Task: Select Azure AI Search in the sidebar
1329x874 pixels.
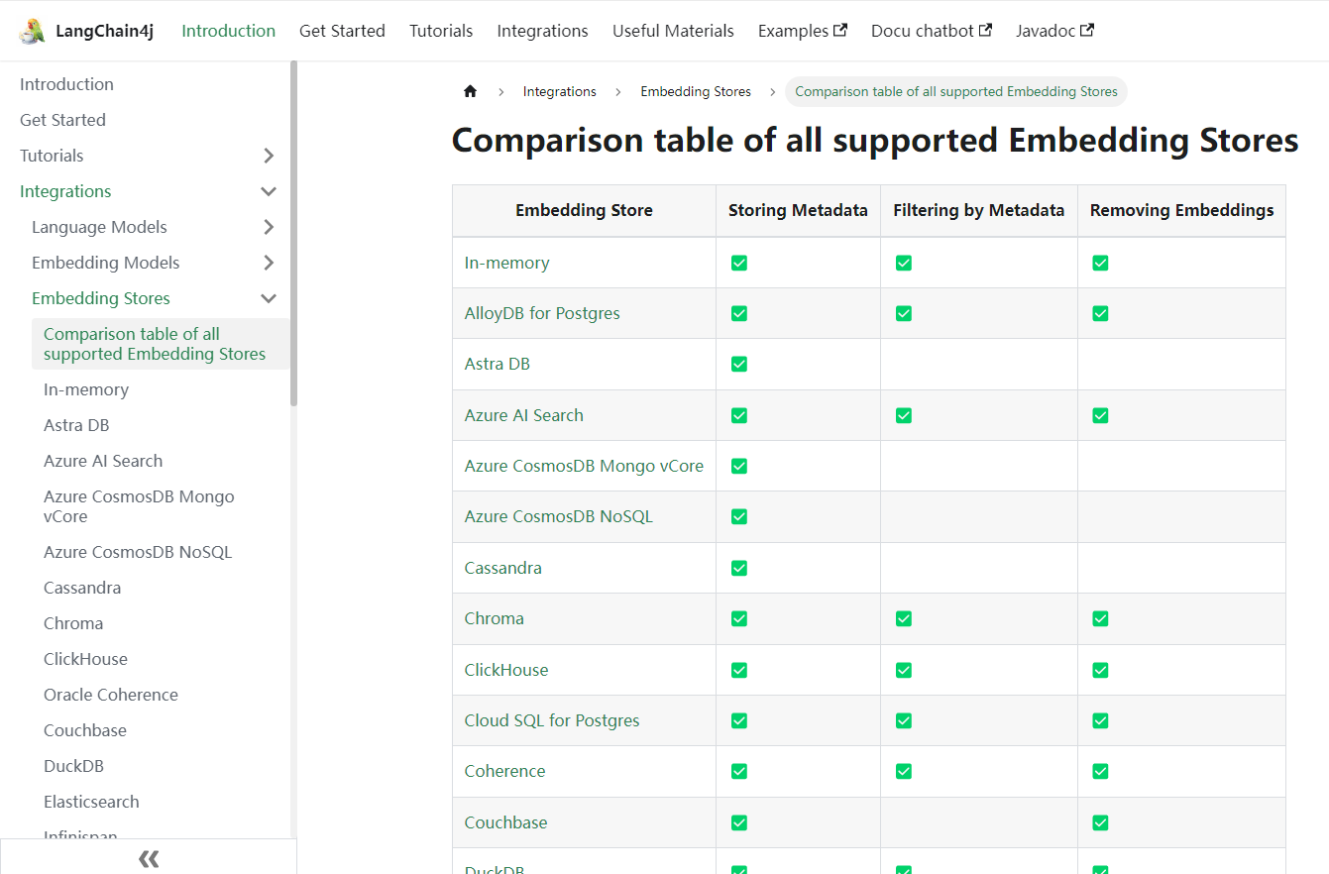Action: click(x=103, y=461)
